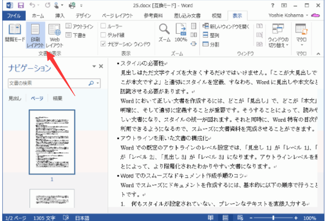The width and height of the screenshot is (325, 221).
Task: Click page count 1/2 ページ
Action: click(x=16, y=218)
